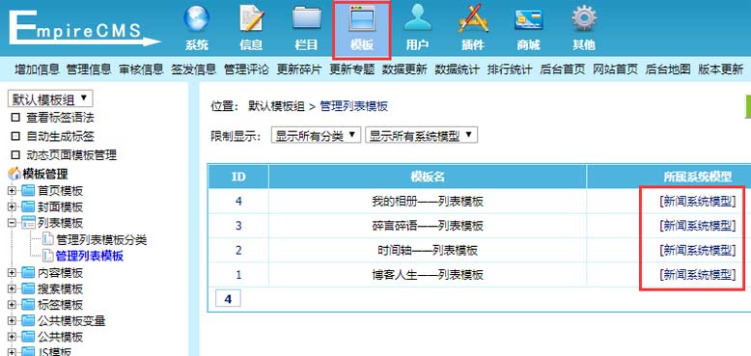This screenshot has height=356, width=751.
Task: Click the page icon beside 管理列表模板
Action: coord(48,256)
